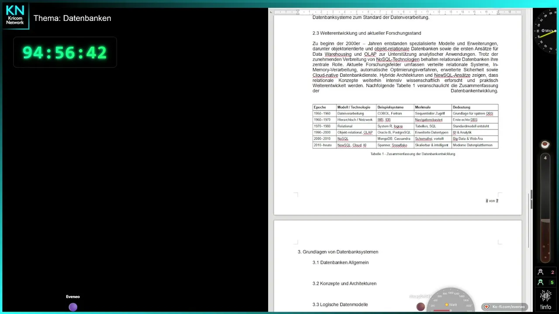Image resolution: width=559 pixels, height=314 pixels.
Task: Click table cell 'Erweiterte Datentypen'
Action: (x=433, y=133)
